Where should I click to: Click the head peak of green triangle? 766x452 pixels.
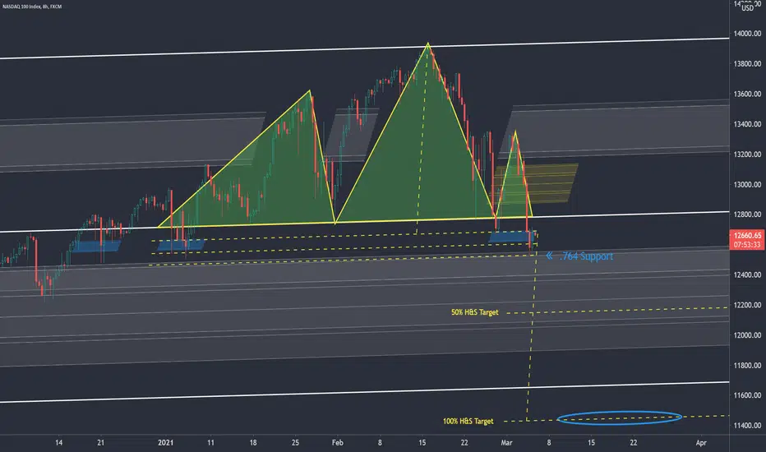[428, 44]
